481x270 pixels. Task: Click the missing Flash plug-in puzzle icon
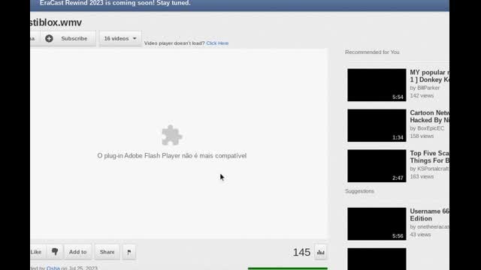coord(172,135)
